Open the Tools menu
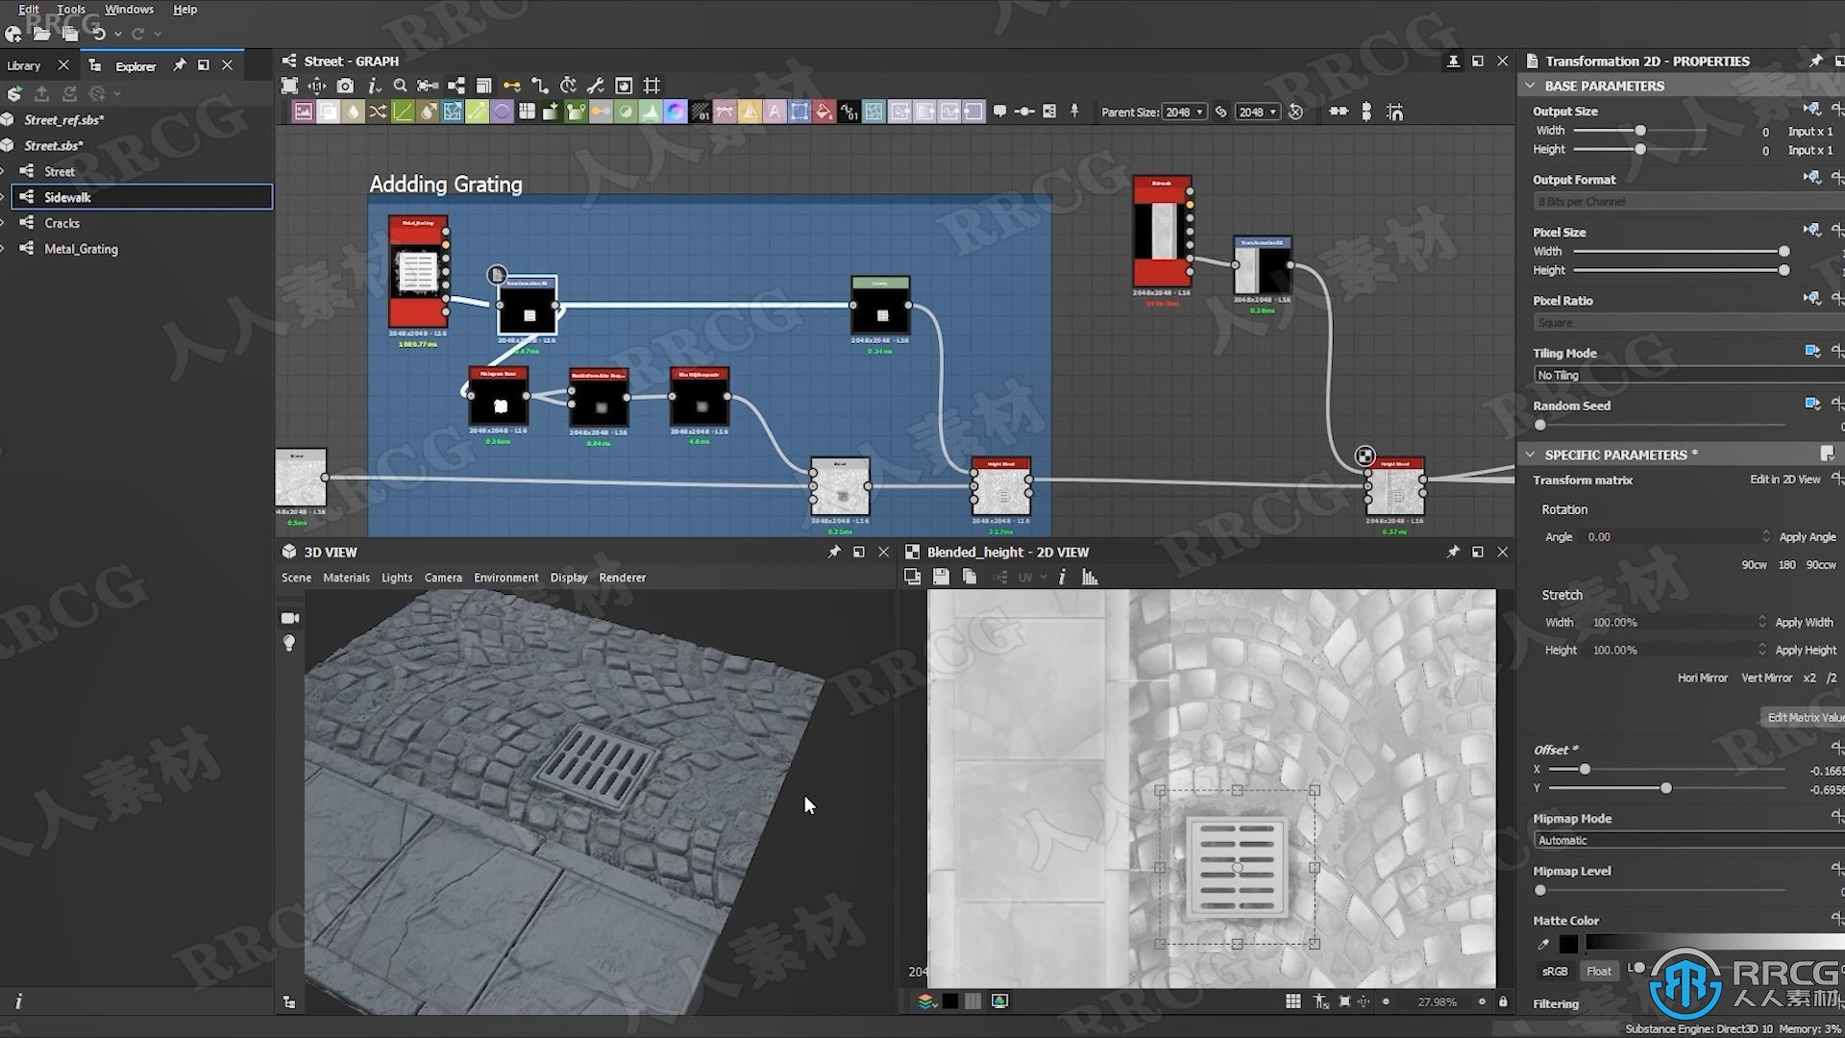1845x1038 pixels. tap(71, 9)
